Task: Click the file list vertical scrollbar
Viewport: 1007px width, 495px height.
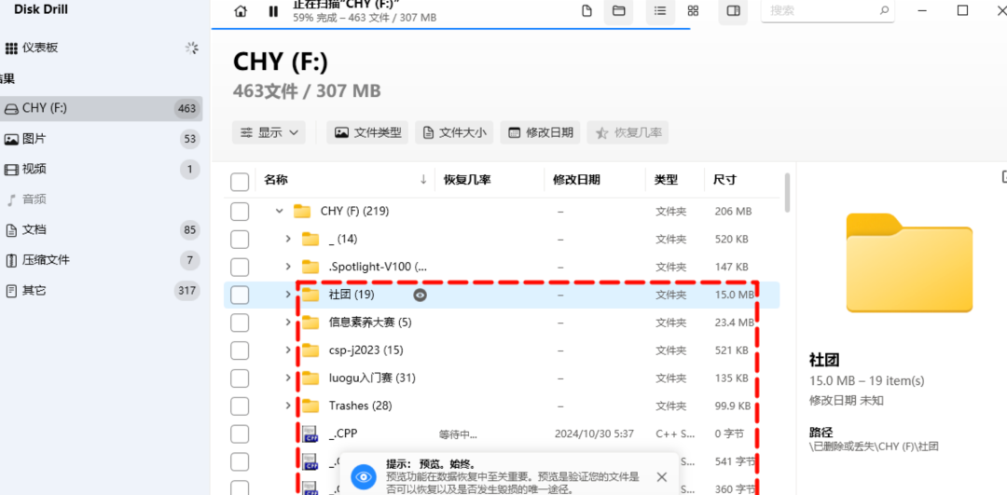Action: [x=787, y=193]
